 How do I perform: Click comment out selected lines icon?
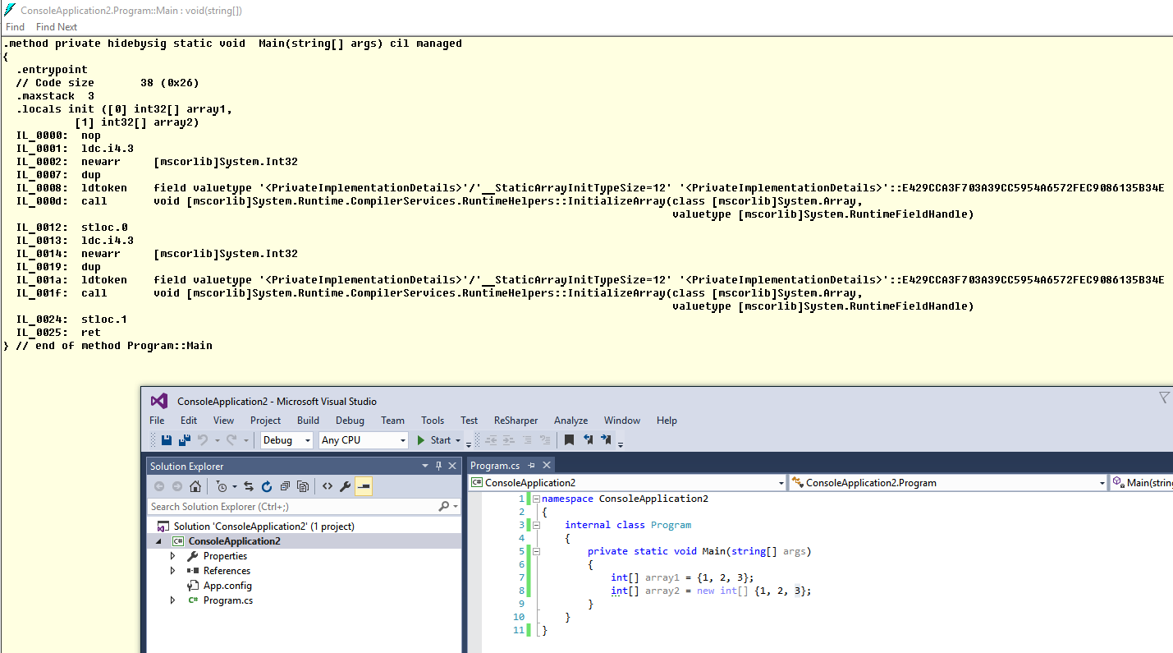[x=527, y=440]
